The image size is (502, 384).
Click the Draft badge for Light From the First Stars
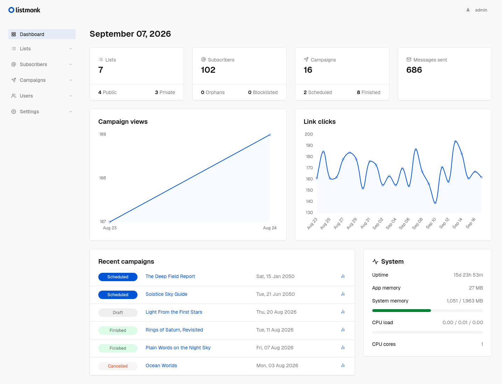[118, 312]
